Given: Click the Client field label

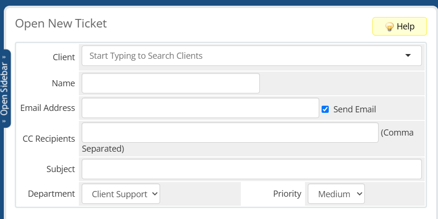Looking at the screenshot, I should point(64,57).
